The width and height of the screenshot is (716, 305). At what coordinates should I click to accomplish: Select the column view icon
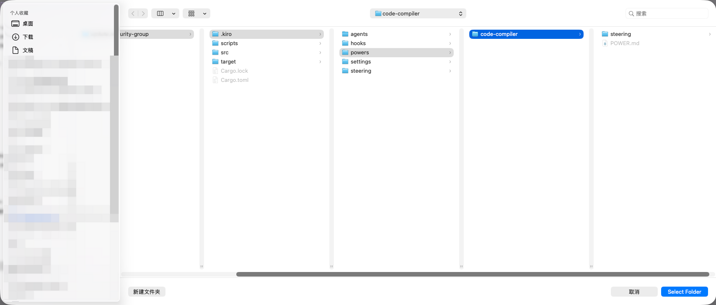click(160, 13)
